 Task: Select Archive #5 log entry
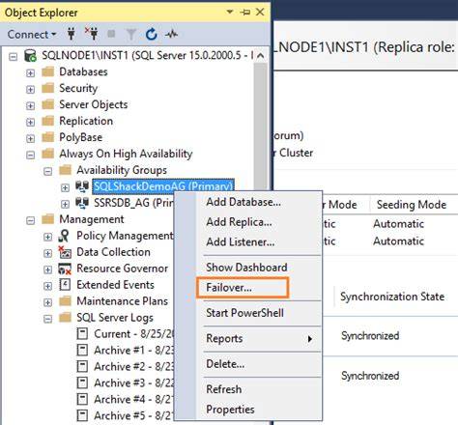133,415
